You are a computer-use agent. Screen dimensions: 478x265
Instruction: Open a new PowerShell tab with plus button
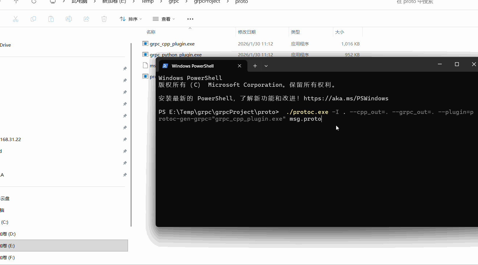tap(255, 66)
